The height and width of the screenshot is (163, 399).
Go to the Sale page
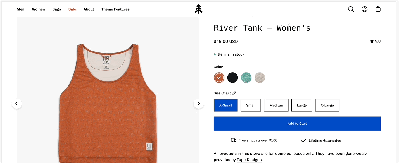[72, 9]
